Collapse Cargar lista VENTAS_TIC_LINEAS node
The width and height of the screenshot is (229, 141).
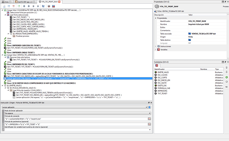coord(2,55)
